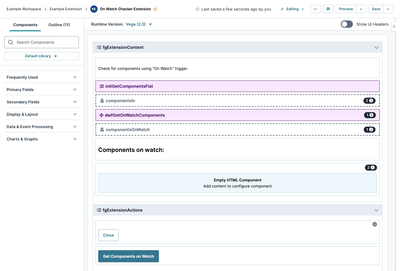The height and width of the screenshot is (271, 400).
Task: Toggle the Show UI Headers switch
Action: pos(347,24)
